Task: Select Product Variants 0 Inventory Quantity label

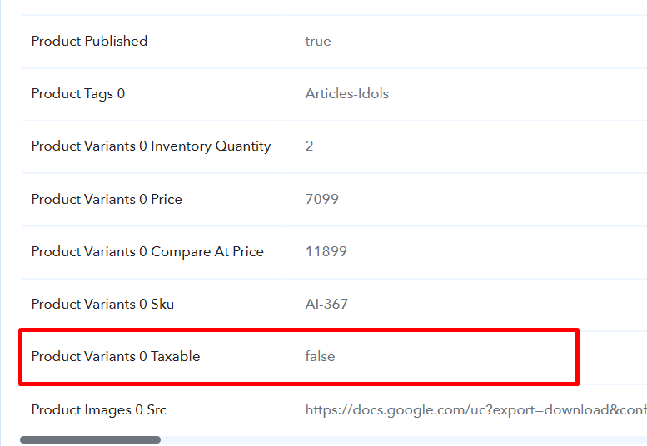Action: tap(151, 146)
